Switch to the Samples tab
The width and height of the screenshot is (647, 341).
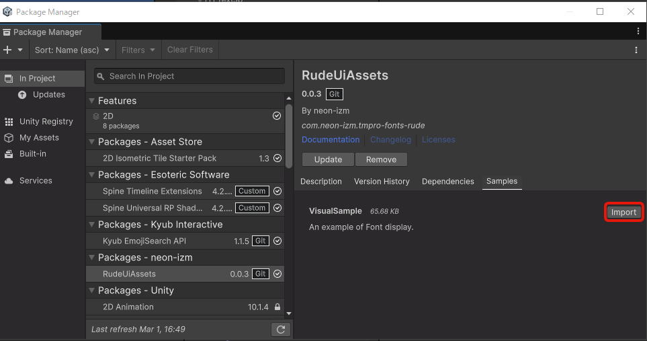click(x=502, y=182)
